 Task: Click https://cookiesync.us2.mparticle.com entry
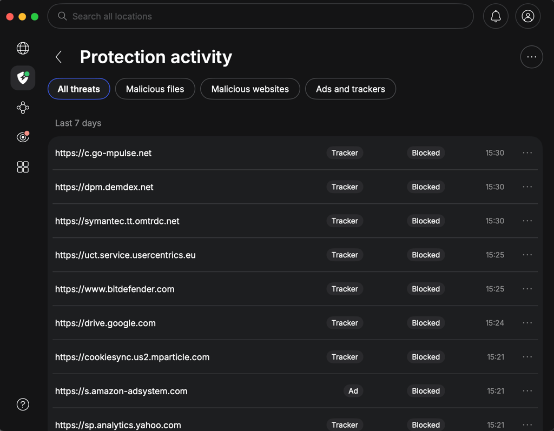[x=132, y=357]
